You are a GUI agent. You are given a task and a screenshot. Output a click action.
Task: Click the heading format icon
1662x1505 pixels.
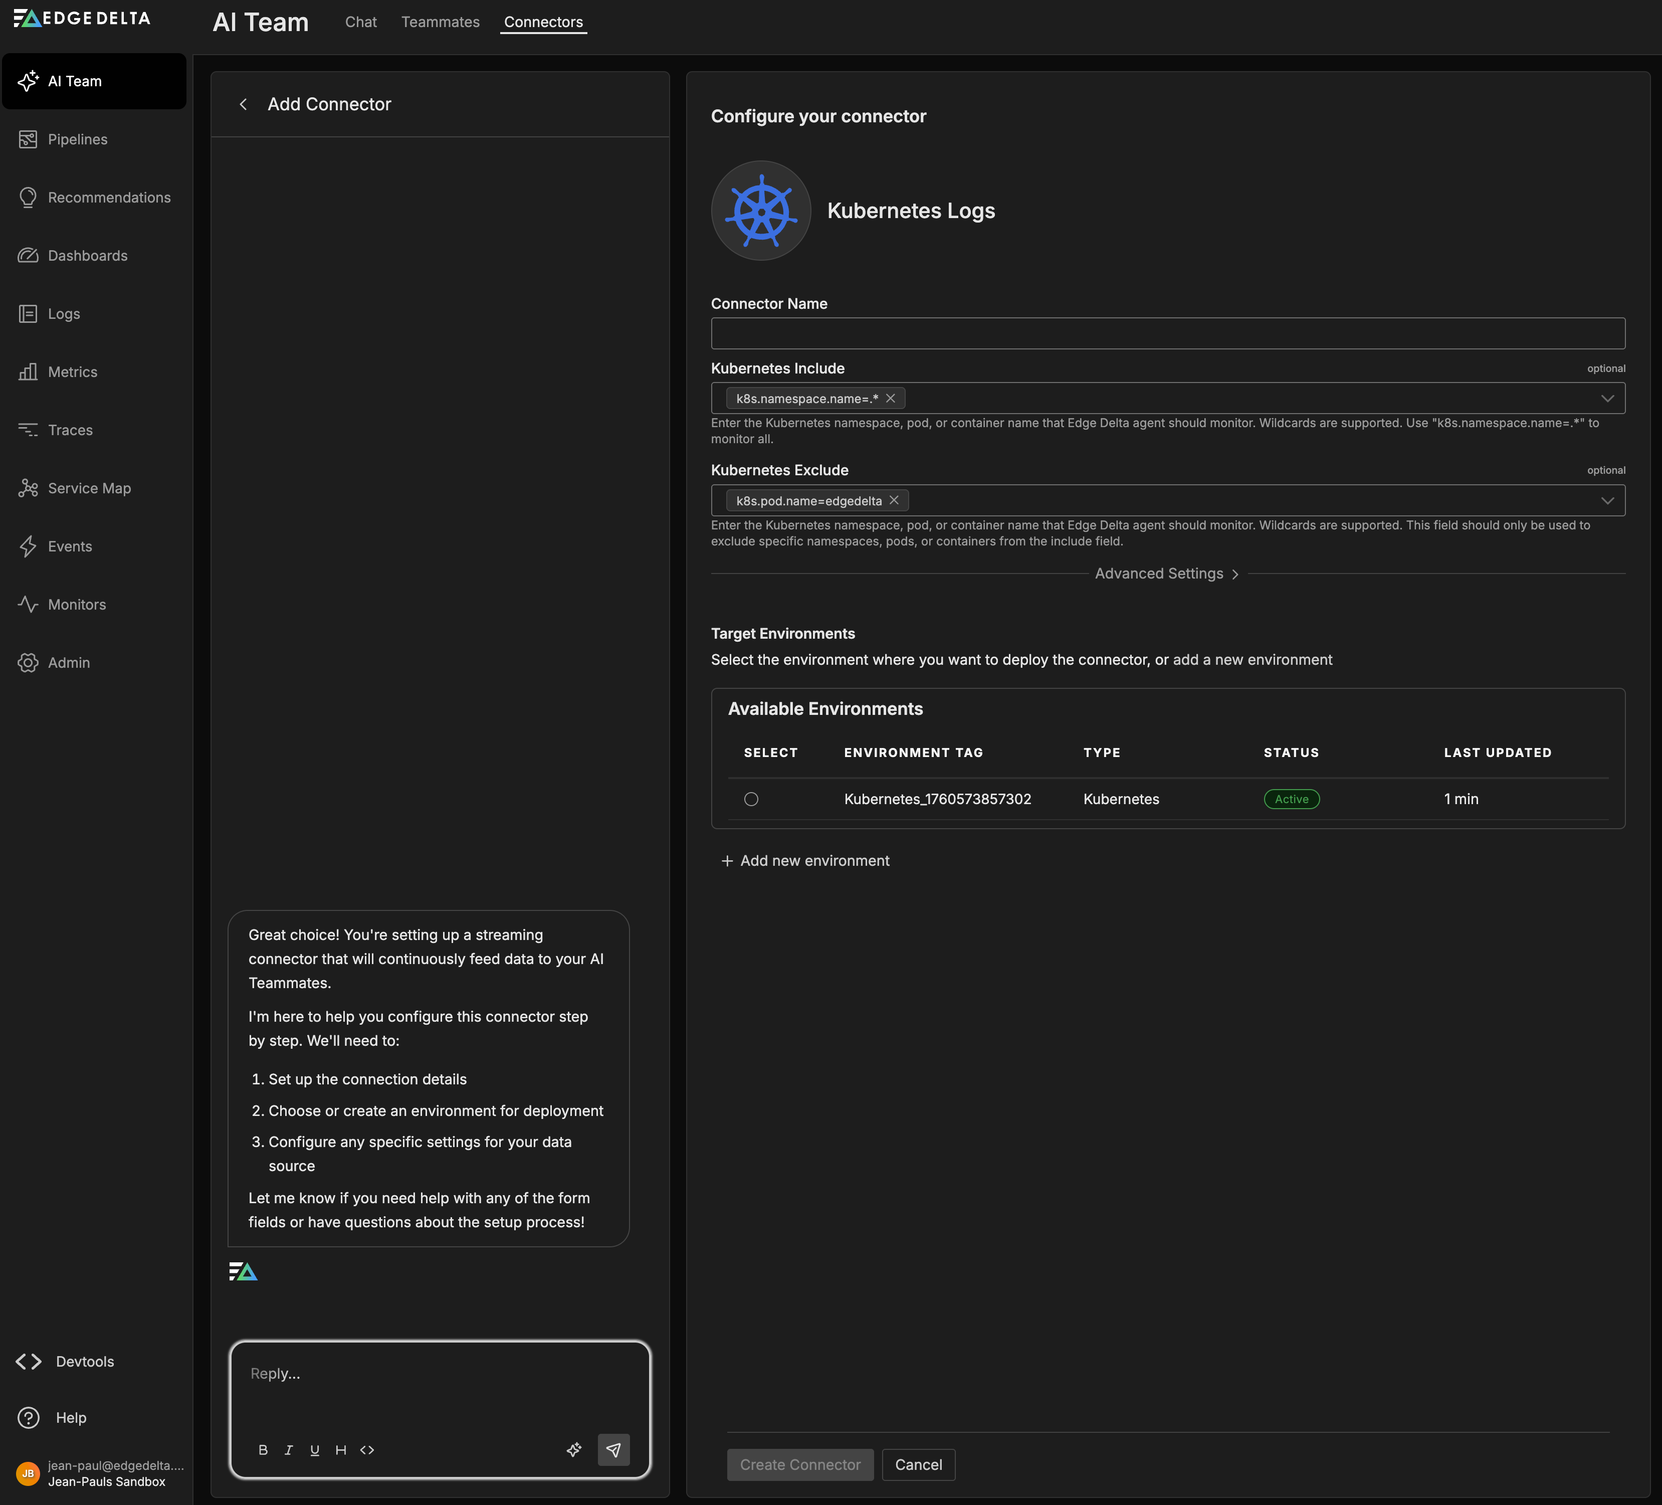click(x=340, y=1450)
